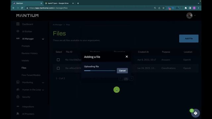This screenshot has width=212, height=119.
Task: Expand the Monitoring section chevron
Action: click(43, 83)
